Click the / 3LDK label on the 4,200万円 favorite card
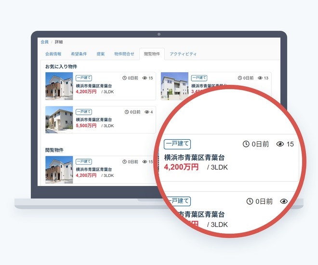This screenshot has height=265, width=318. [107, 92]
